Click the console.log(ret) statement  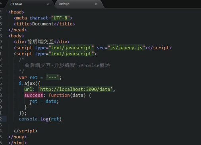pyautogui.click(x=40, y=119)
